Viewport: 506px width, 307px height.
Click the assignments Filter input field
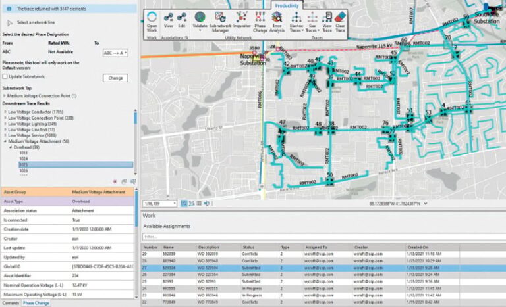click(324, 237)
